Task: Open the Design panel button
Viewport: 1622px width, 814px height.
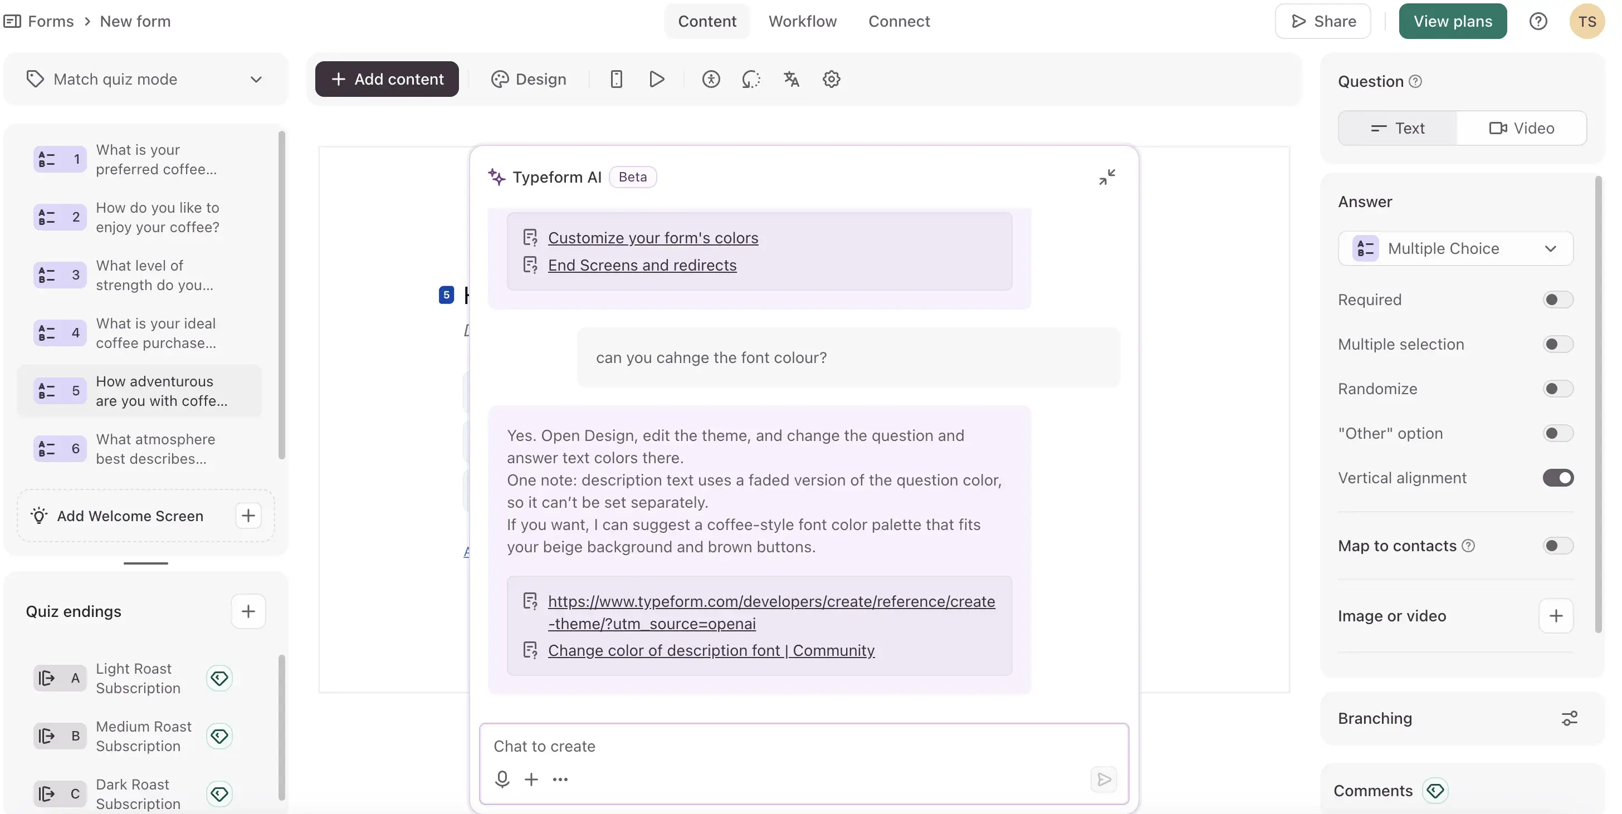Action: 528,79
